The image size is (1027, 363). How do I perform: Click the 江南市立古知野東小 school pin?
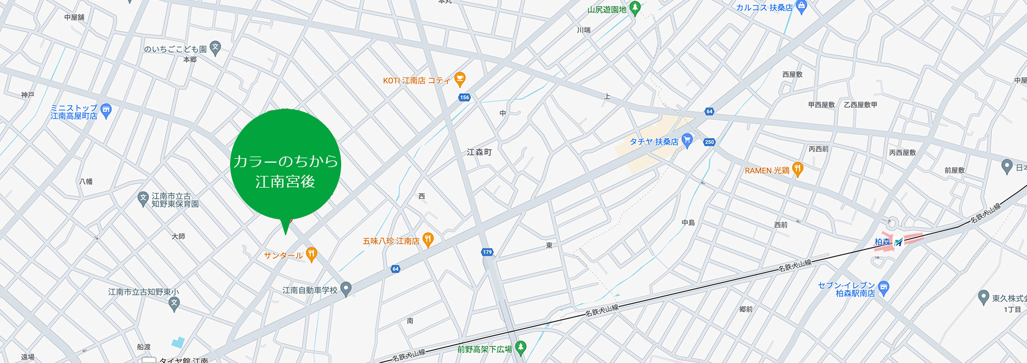174,304
